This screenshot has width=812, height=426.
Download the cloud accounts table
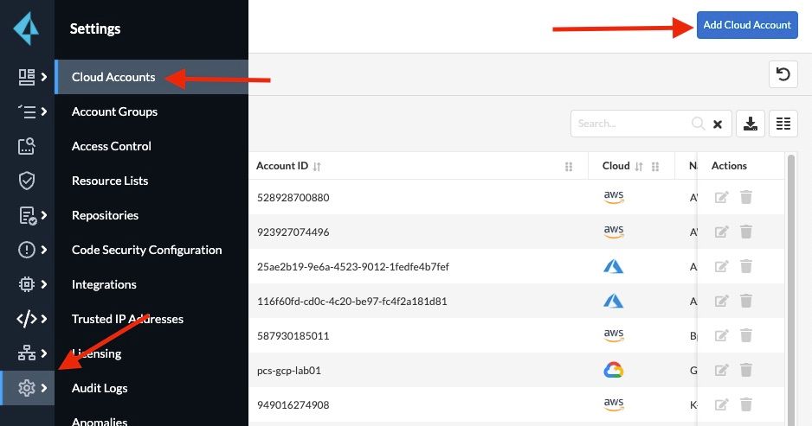point(750,124)
